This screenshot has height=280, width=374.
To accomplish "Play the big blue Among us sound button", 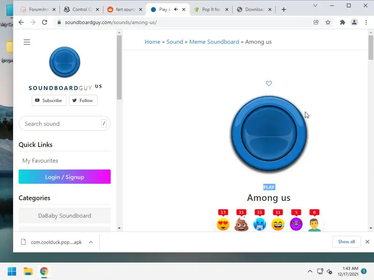I will coord(269,133).
